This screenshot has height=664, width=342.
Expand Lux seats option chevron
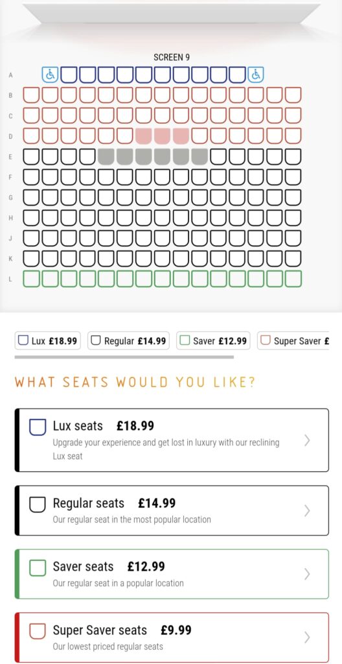(307, 440)
